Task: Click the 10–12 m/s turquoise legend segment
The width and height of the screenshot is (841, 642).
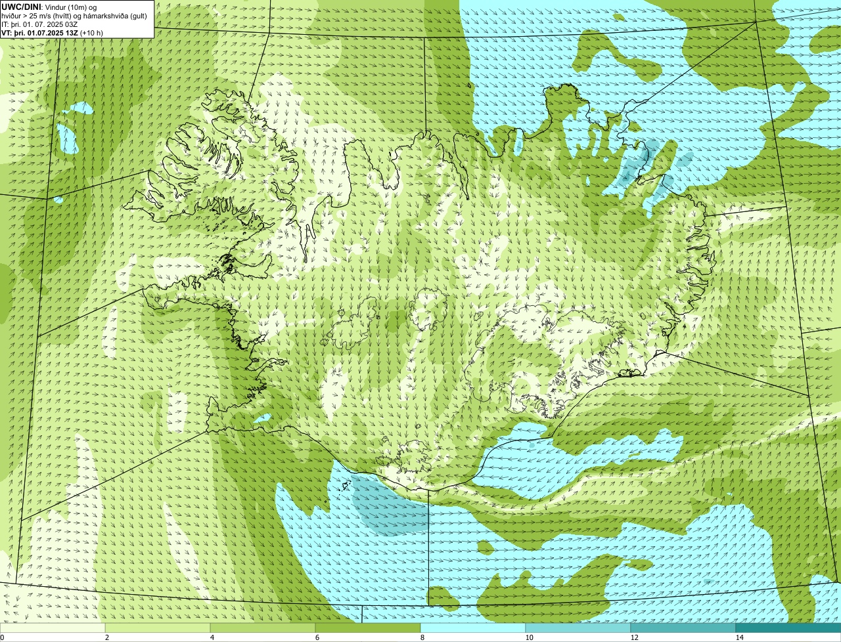Action: 578,628
